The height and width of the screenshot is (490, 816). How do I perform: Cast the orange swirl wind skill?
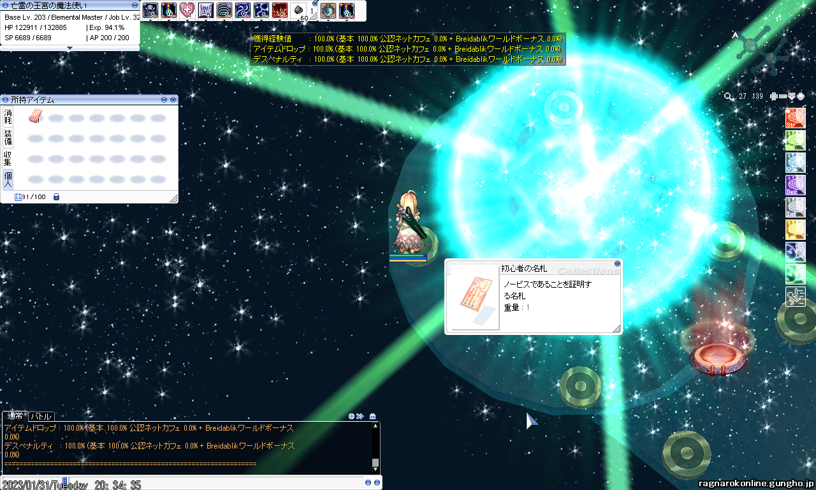pos(224,10)
